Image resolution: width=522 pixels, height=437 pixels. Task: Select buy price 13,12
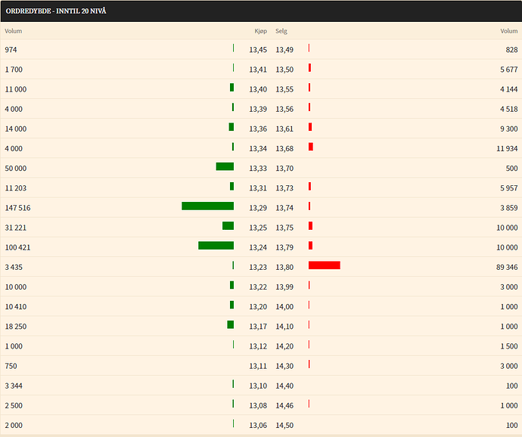tap(258, 346)
